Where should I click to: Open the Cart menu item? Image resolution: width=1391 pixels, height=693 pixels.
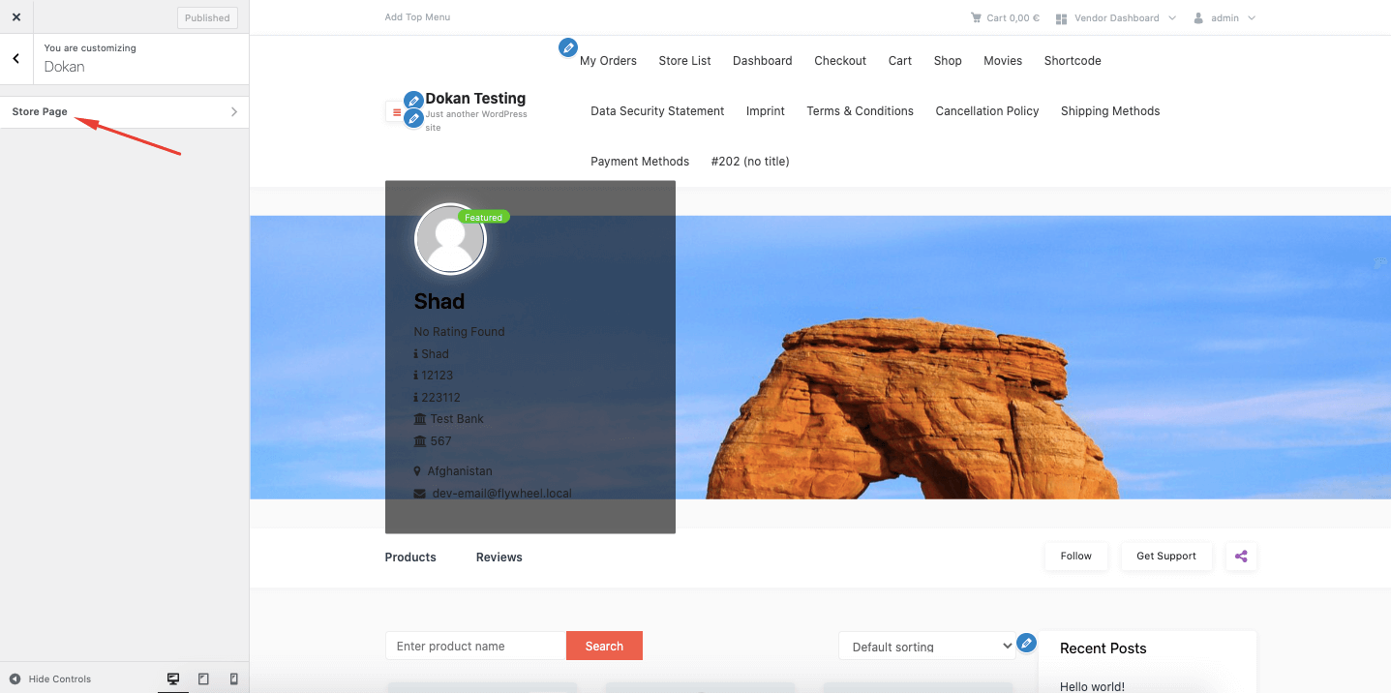[900, 61]
